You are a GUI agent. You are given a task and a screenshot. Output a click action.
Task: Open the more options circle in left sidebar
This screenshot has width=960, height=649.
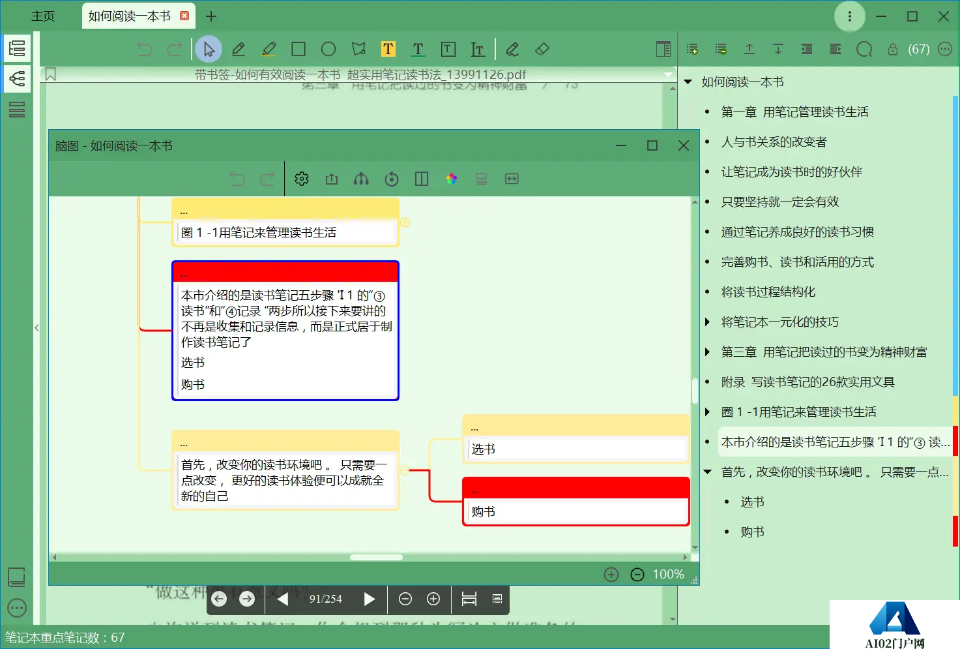click(x=17, y=608)
